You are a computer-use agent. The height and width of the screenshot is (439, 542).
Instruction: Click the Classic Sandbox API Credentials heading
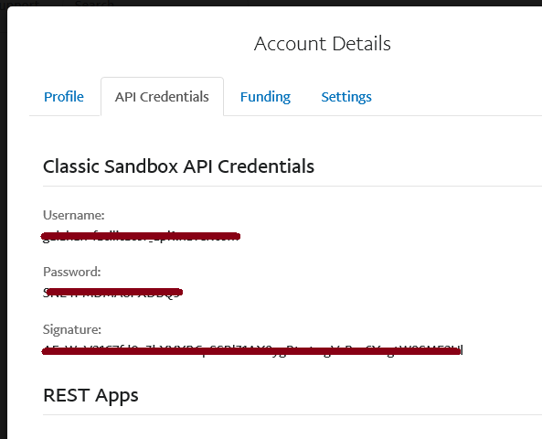[x=178, y=166]
